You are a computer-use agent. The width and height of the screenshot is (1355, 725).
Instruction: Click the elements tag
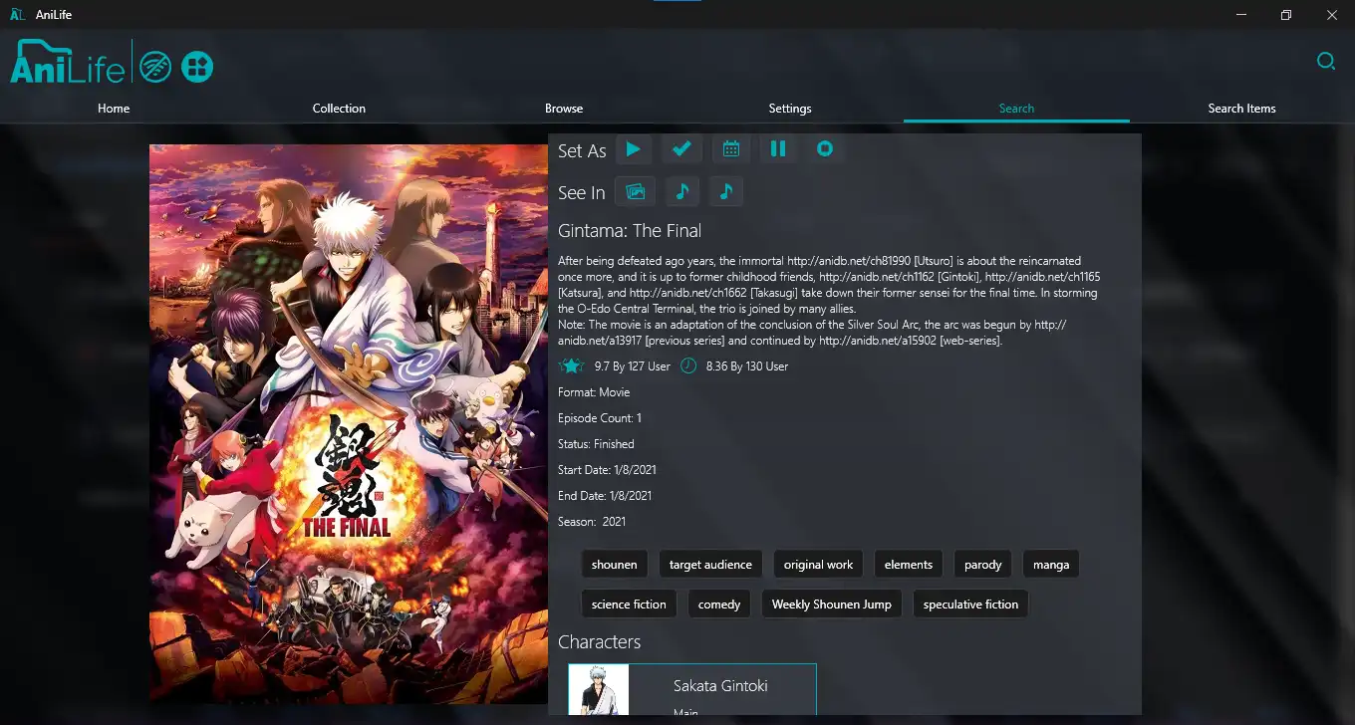tap(909, 565)
